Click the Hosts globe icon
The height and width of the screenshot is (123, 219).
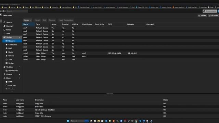coord(7,52)
